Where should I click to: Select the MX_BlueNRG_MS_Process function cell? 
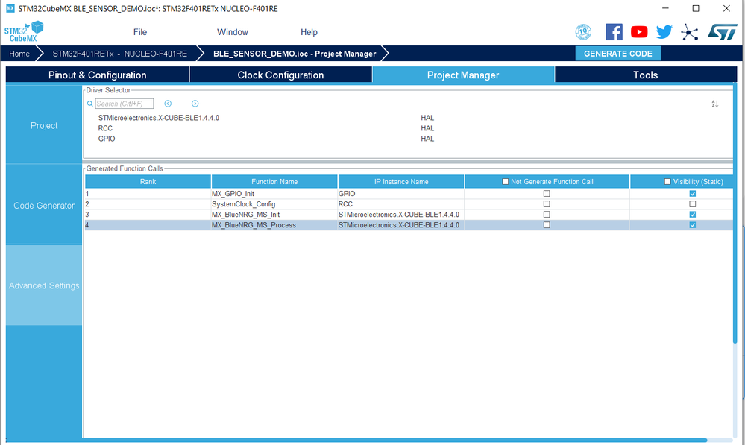coord(274,224)
